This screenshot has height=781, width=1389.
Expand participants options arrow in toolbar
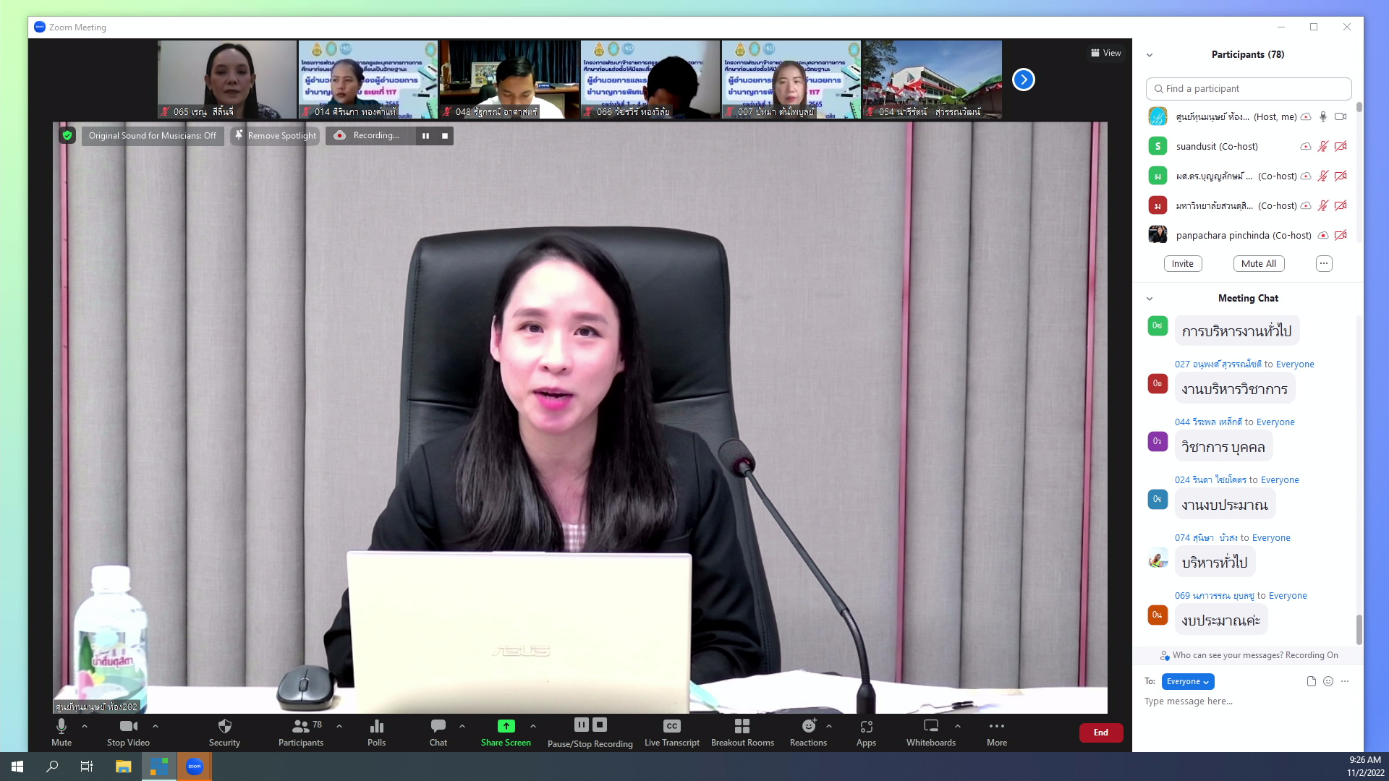tap(339, 726)
